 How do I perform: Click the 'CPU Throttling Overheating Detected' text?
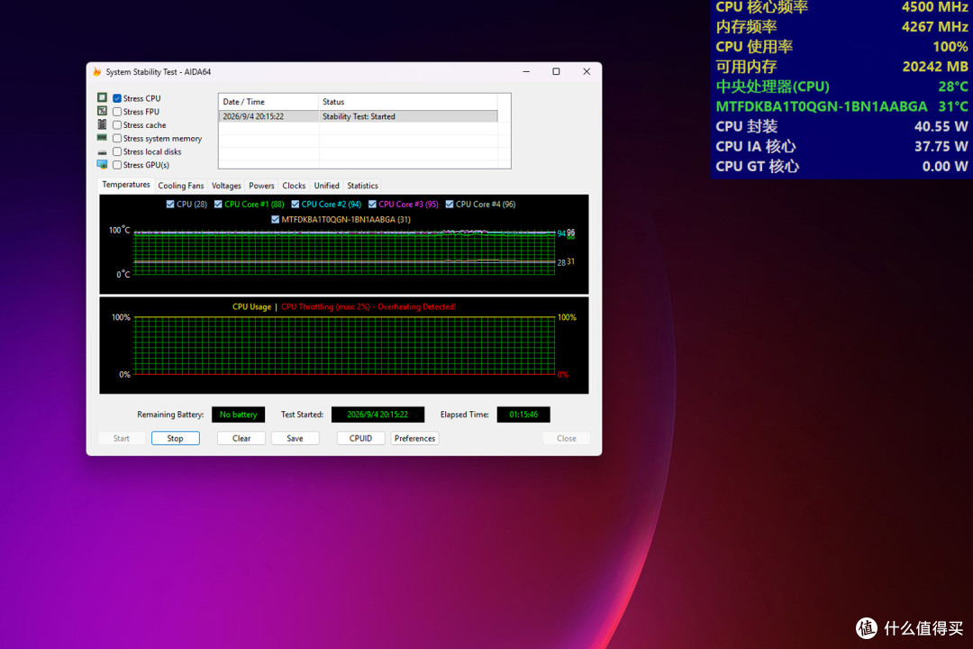pos(368,306)
